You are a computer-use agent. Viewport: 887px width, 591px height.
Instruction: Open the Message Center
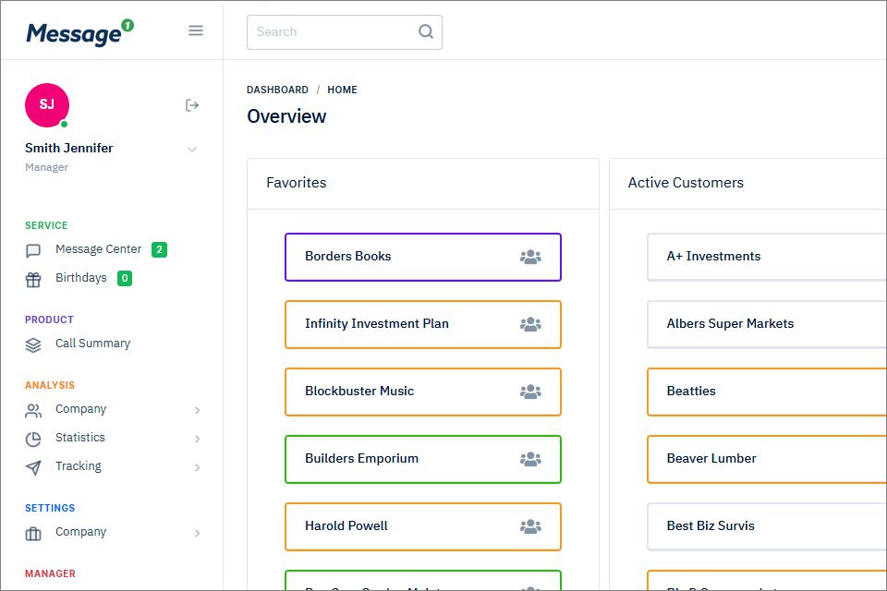coord(98,249)
